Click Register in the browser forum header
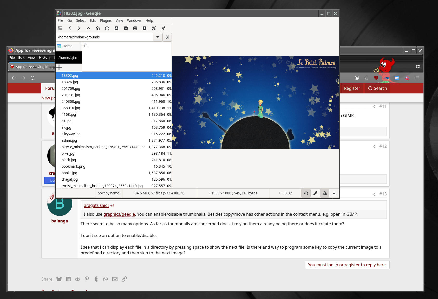This screenshot has width=438, height=299. point(352,88)
